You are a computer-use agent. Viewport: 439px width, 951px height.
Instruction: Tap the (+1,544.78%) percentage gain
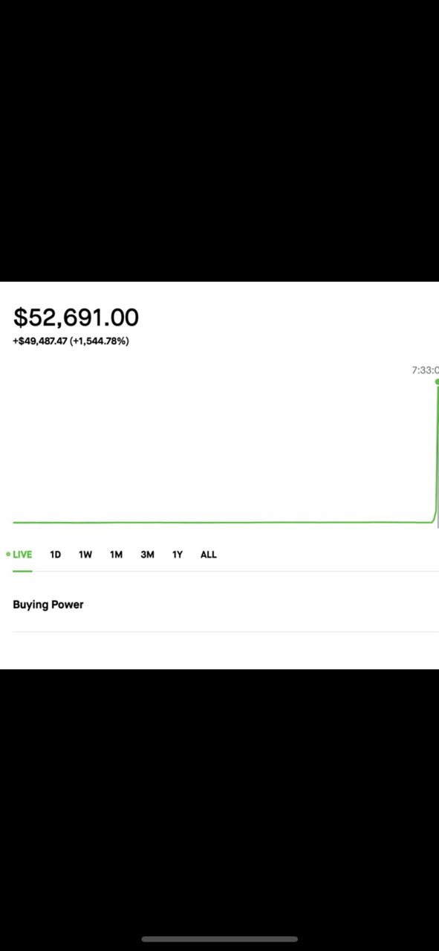(99, 341)
